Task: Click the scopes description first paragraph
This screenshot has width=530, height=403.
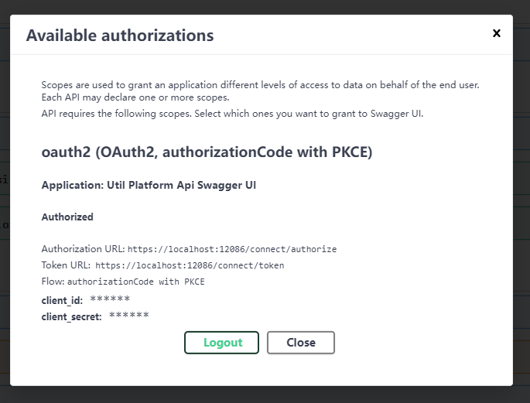Action: 260,91
